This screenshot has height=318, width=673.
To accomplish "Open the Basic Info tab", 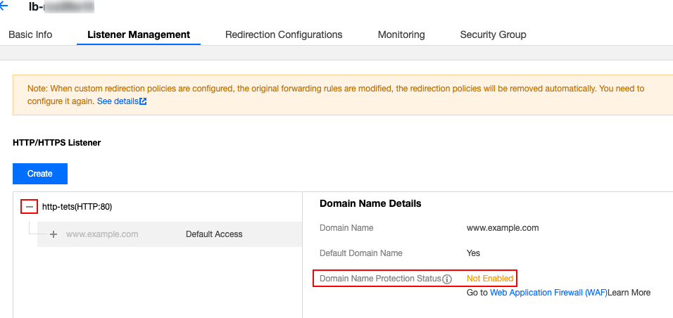I will coord(30,34).
